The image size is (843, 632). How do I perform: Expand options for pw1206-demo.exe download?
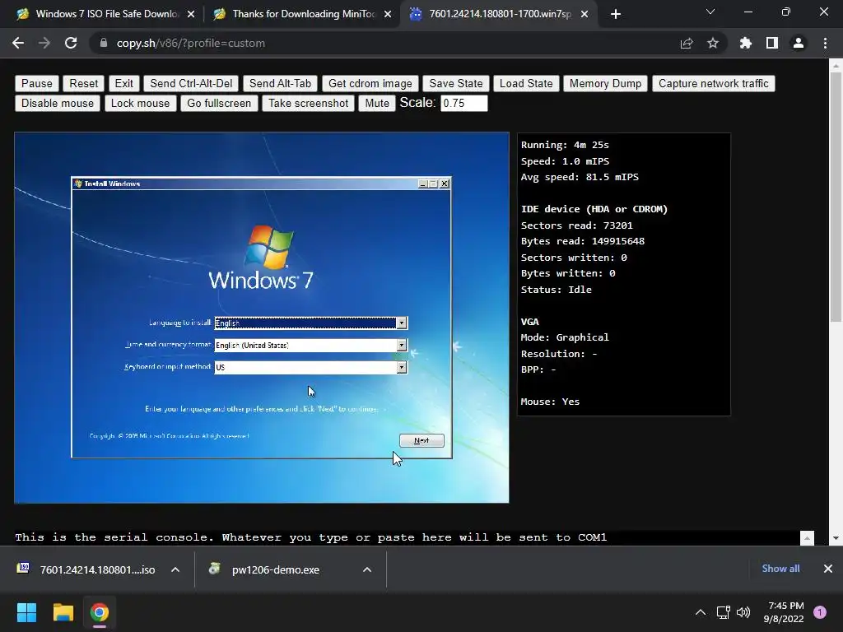367,569
